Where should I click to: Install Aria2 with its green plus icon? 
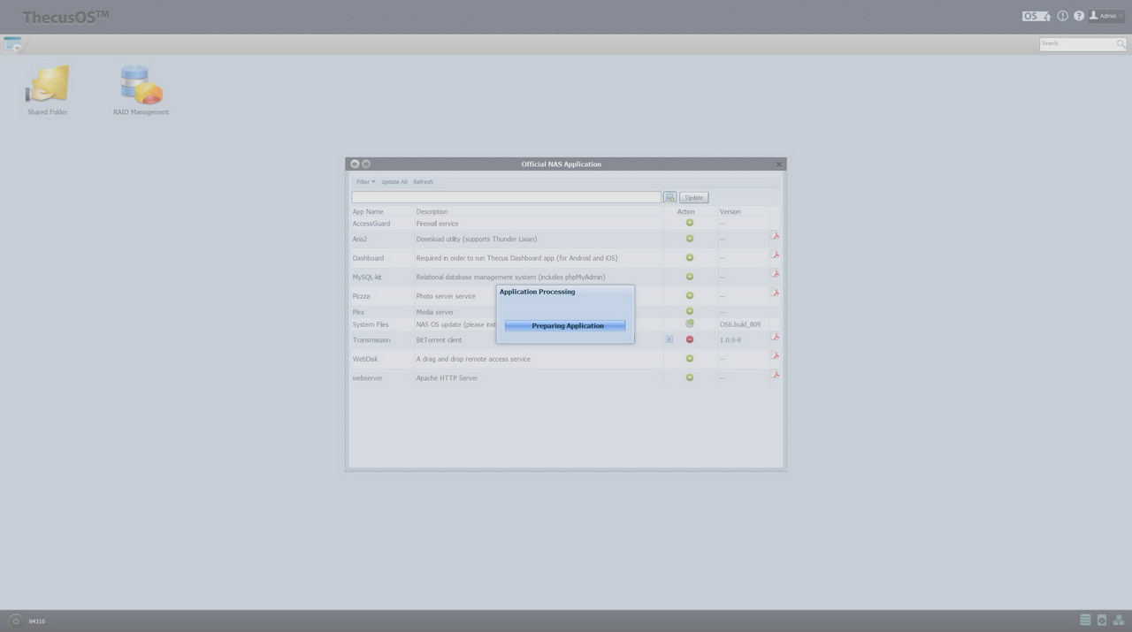pos(690,239)
